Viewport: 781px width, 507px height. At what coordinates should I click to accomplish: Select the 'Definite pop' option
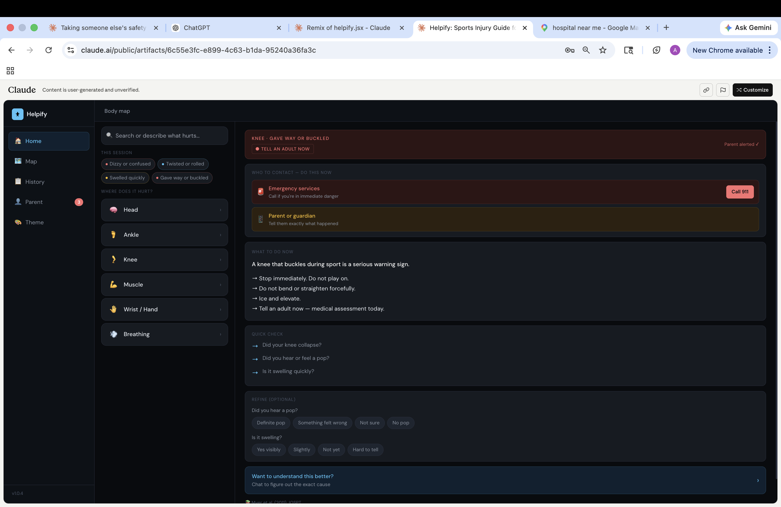click(271, 423)
